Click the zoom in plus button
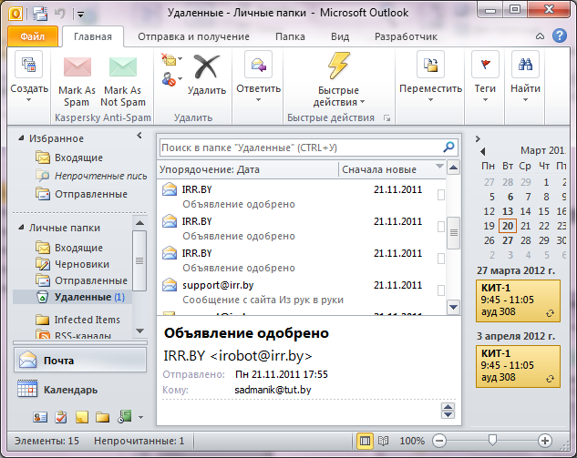 tap(544, 441)
